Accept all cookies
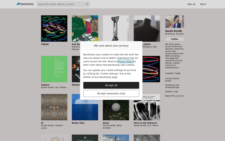225x141 pixels. [111, 85]
